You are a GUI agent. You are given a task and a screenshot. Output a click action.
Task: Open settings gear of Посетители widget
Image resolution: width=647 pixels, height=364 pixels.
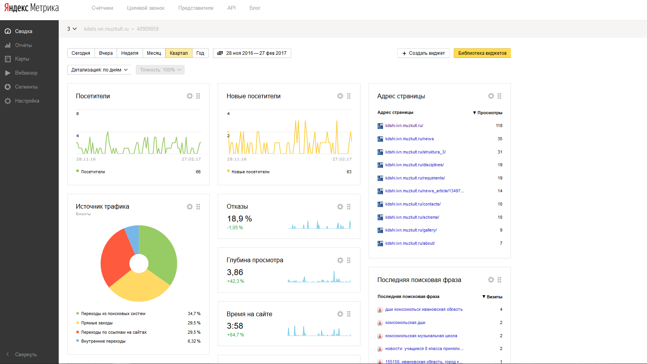[x=190, y=96]
